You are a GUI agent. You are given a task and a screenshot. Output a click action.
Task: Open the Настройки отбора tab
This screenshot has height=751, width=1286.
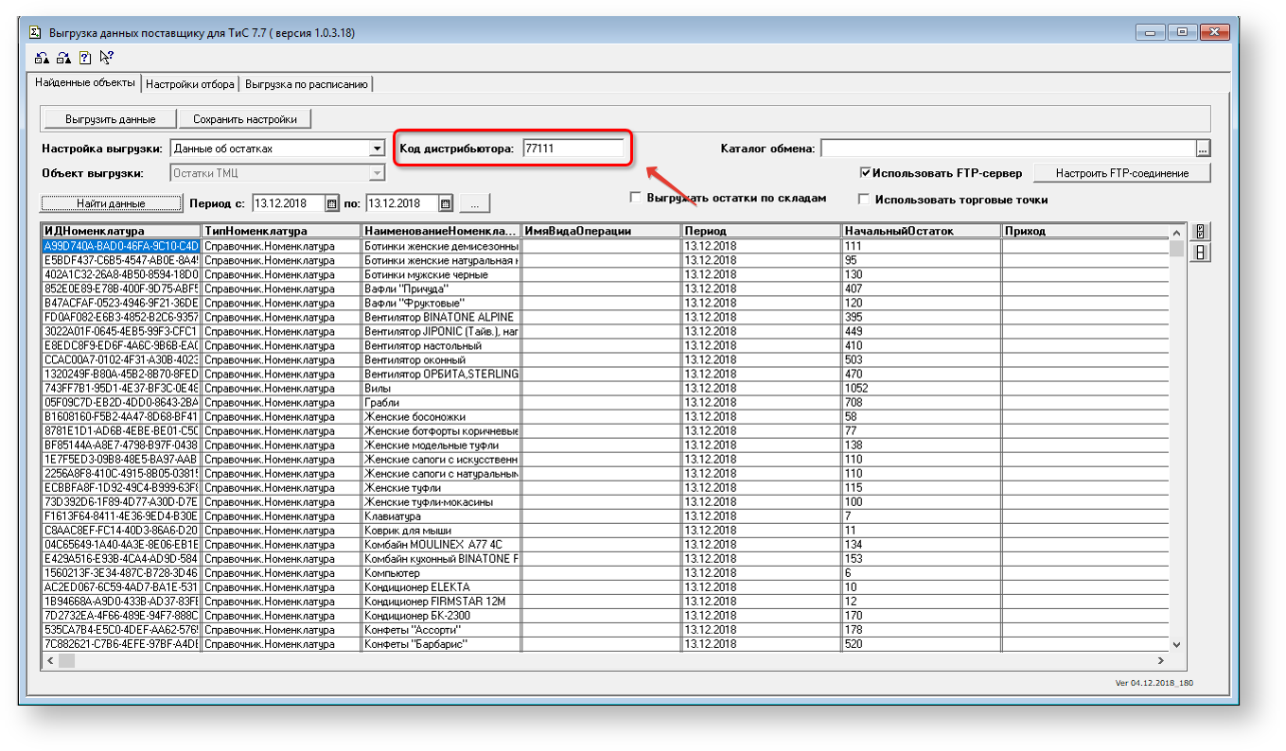coord(190,84)
